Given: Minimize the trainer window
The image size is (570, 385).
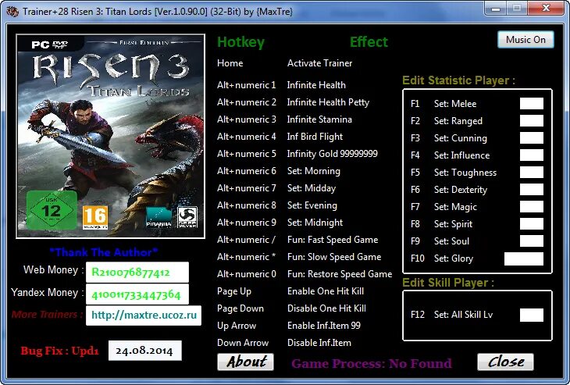Looking at the screenshot, I should [x=496, y=9].
